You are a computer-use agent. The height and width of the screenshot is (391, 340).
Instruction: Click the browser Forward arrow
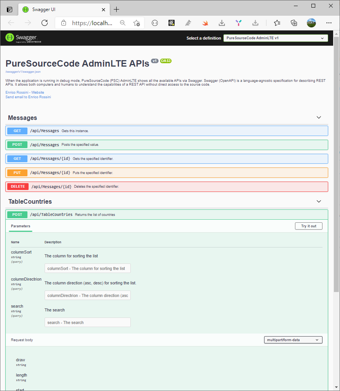click(28, 23)
